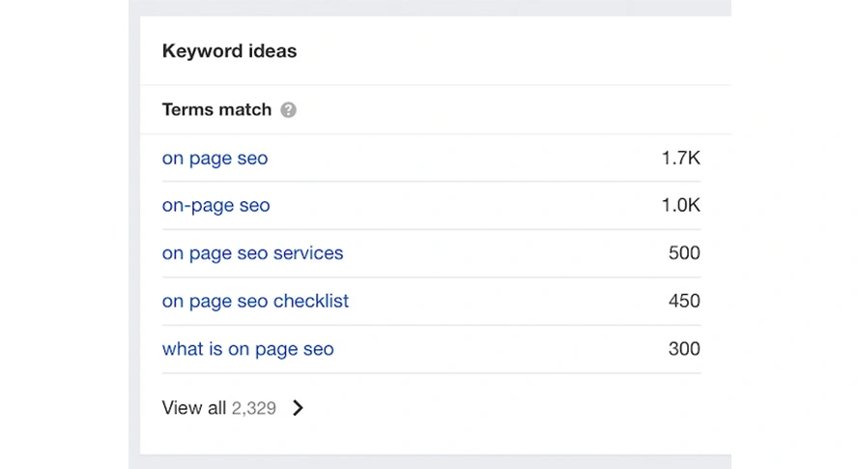The height and width of the screenshot is (469, 860).
Task: Open the 'on page seo' keyword link
Action: click(x=215, y=159)
